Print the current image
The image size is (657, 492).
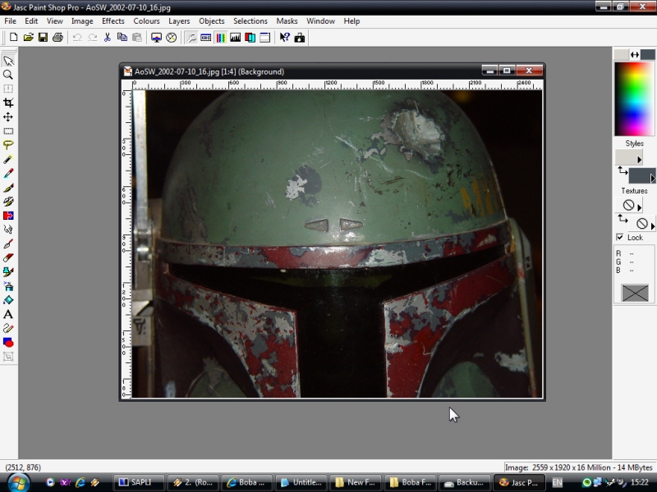57,38
